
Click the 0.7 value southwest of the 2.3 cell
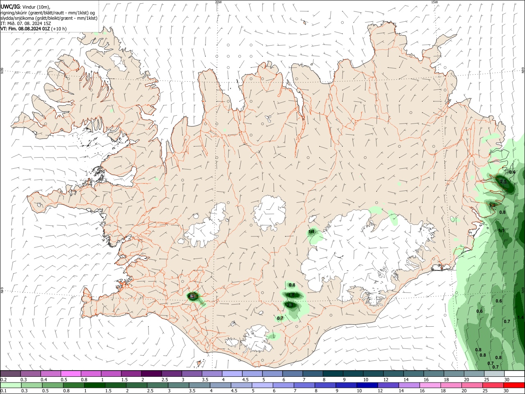(280, 318)
